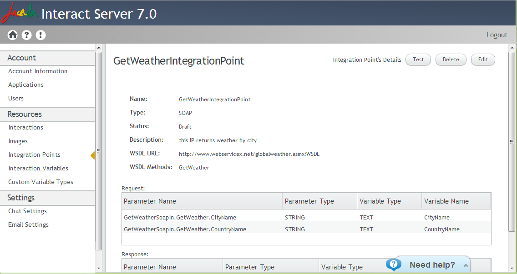Open Images in sidebar
This screenshot has height=274, width=517.
point(18,141)
